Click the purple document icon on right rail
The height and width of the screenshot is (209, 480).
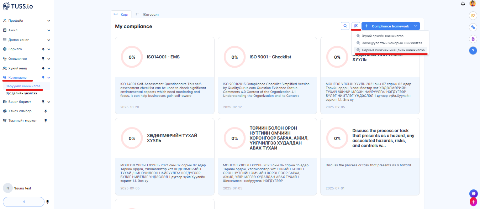coord(473,39)
